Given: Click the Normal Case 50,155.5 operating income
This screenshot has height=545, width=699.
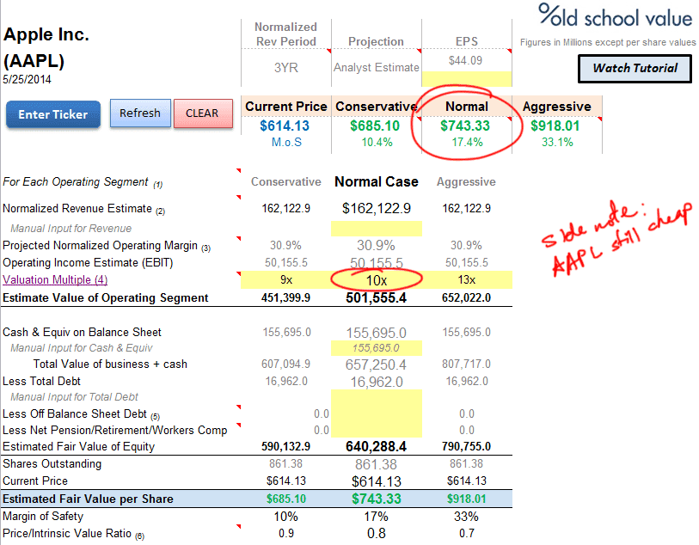Looking at the screenshot, I should tap(377, 263).
